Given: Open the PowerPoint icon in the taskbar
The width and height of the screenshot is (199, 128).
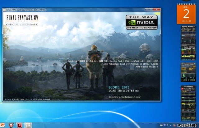Looking at the screenshot, I should (x=2, y=125).
